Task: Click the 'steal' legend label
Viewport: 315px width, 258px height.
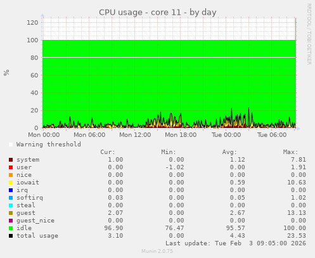Action: 26,205
